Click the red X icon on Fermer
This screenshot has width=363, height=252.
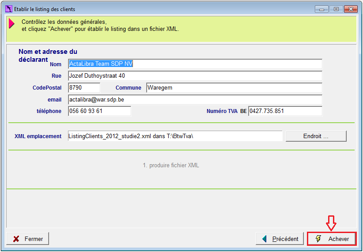(x=16, y=239)
